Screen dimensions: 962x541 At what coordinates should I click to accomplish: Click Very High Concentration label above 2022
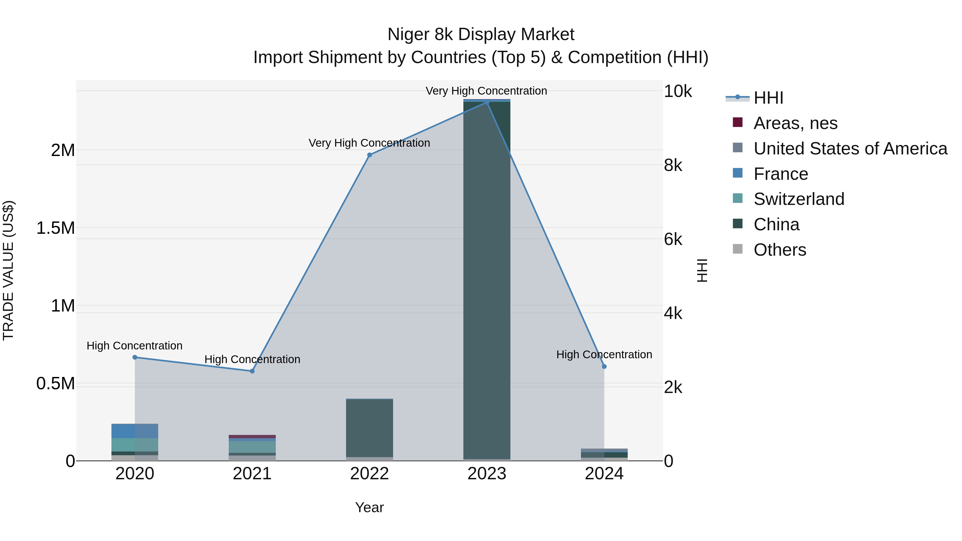369,143
